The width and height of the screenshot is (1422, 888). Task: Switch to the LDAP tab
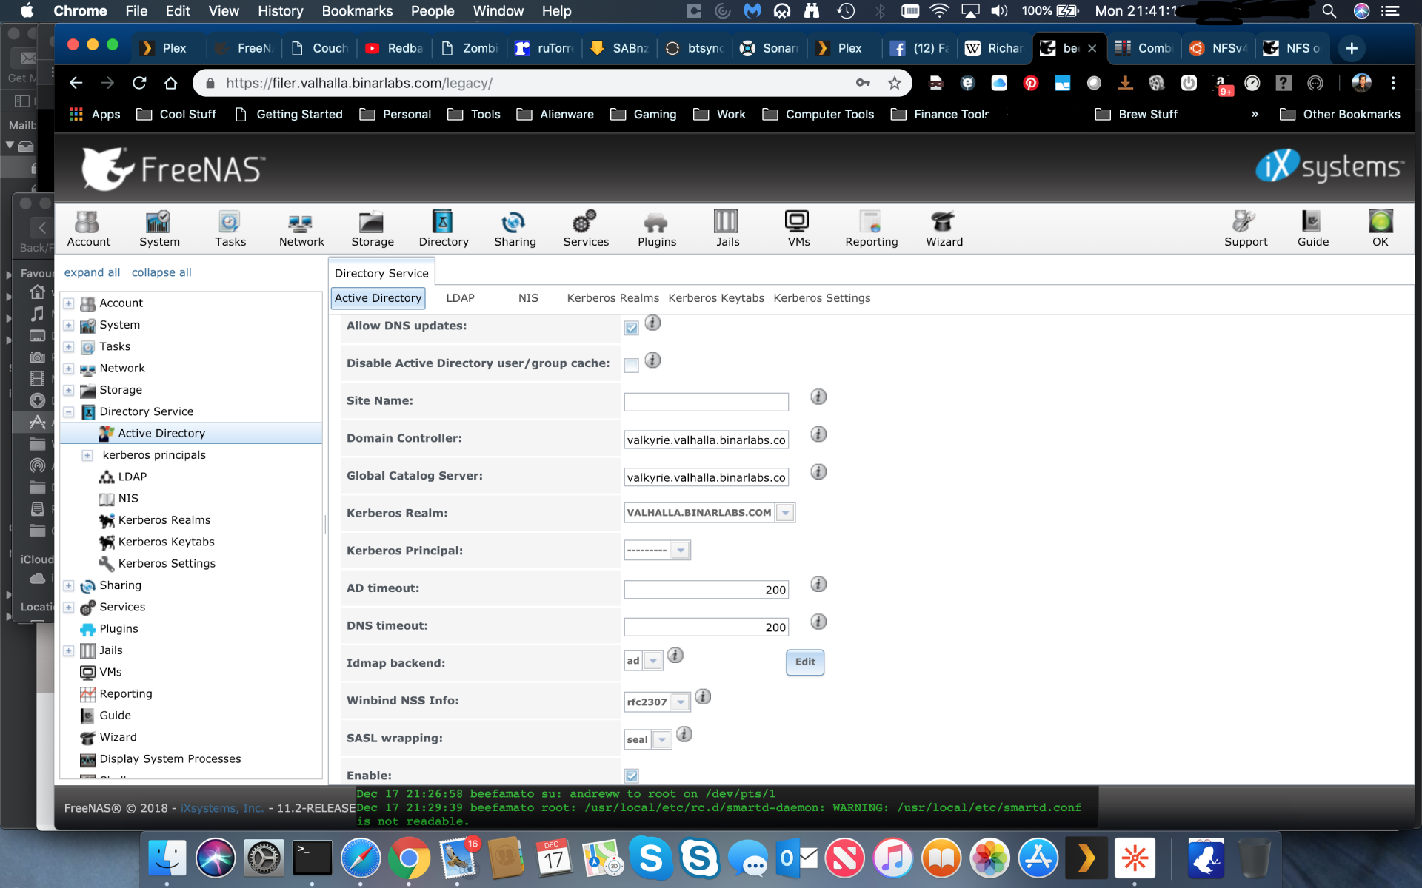pyautogui.click(x=460, y=298)
